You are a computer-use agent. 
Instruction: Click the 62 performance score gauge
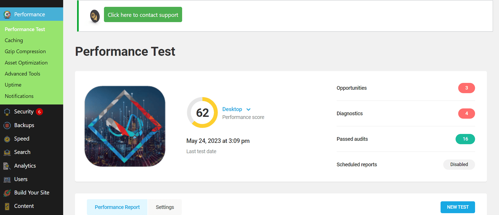click(202, 113)
